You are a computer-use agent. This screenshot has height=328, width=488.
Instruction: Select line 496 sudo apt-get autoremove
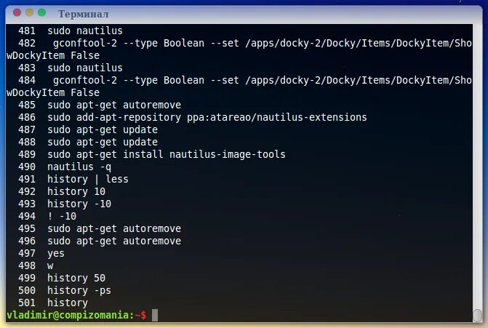(x=100, y=241)
